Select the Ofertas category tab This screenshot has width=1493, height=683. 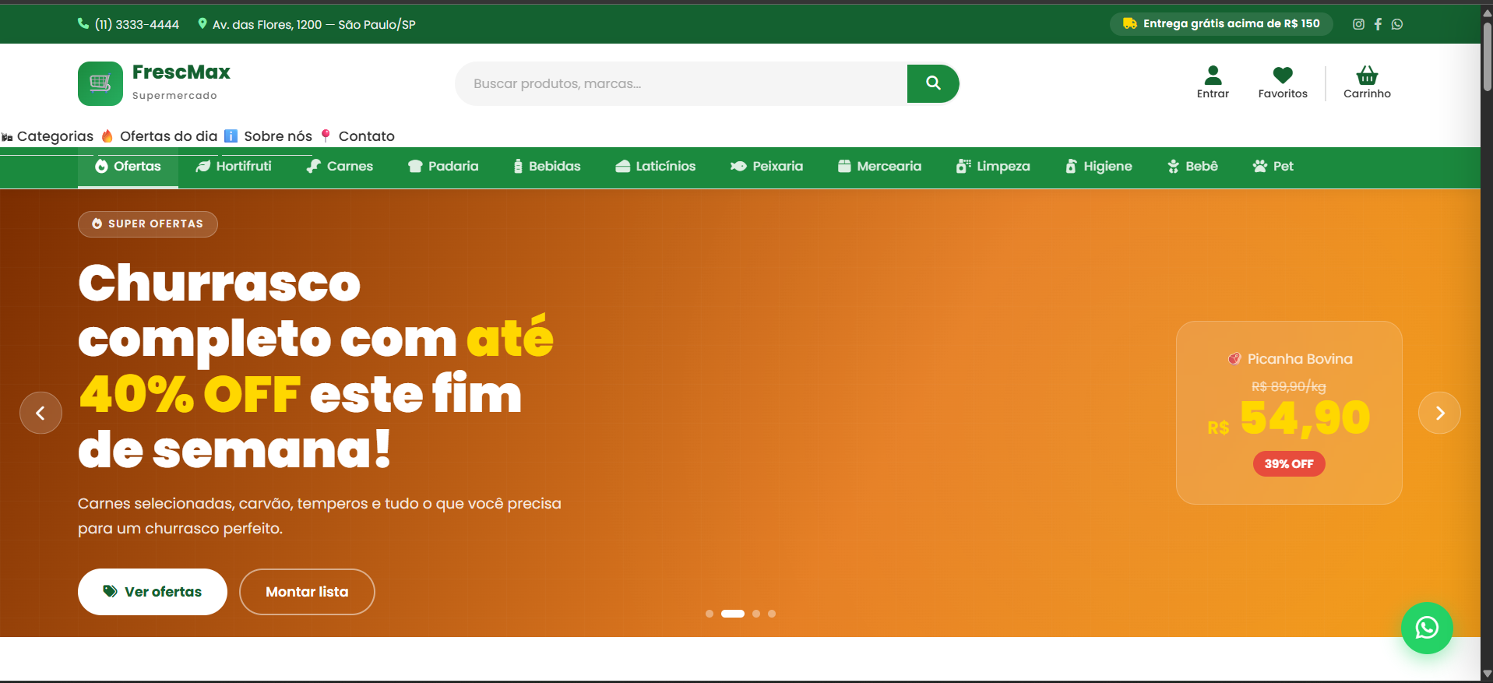click(128, 167)
